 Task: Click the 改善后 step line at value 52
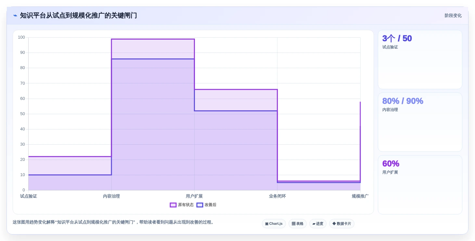[x=236, y=111]
